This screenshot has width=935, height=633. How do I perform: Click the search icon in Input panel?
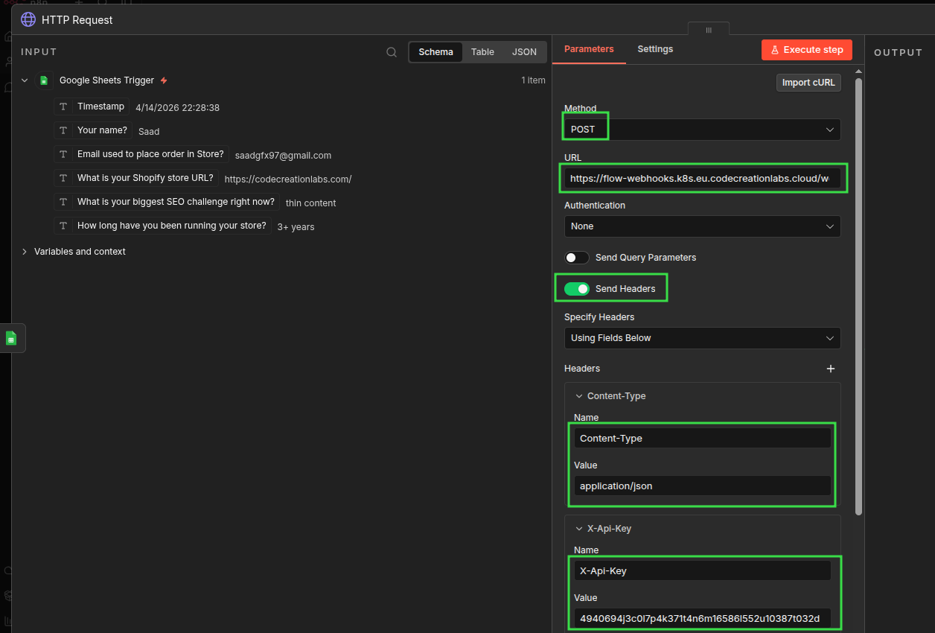coord(392,52)
